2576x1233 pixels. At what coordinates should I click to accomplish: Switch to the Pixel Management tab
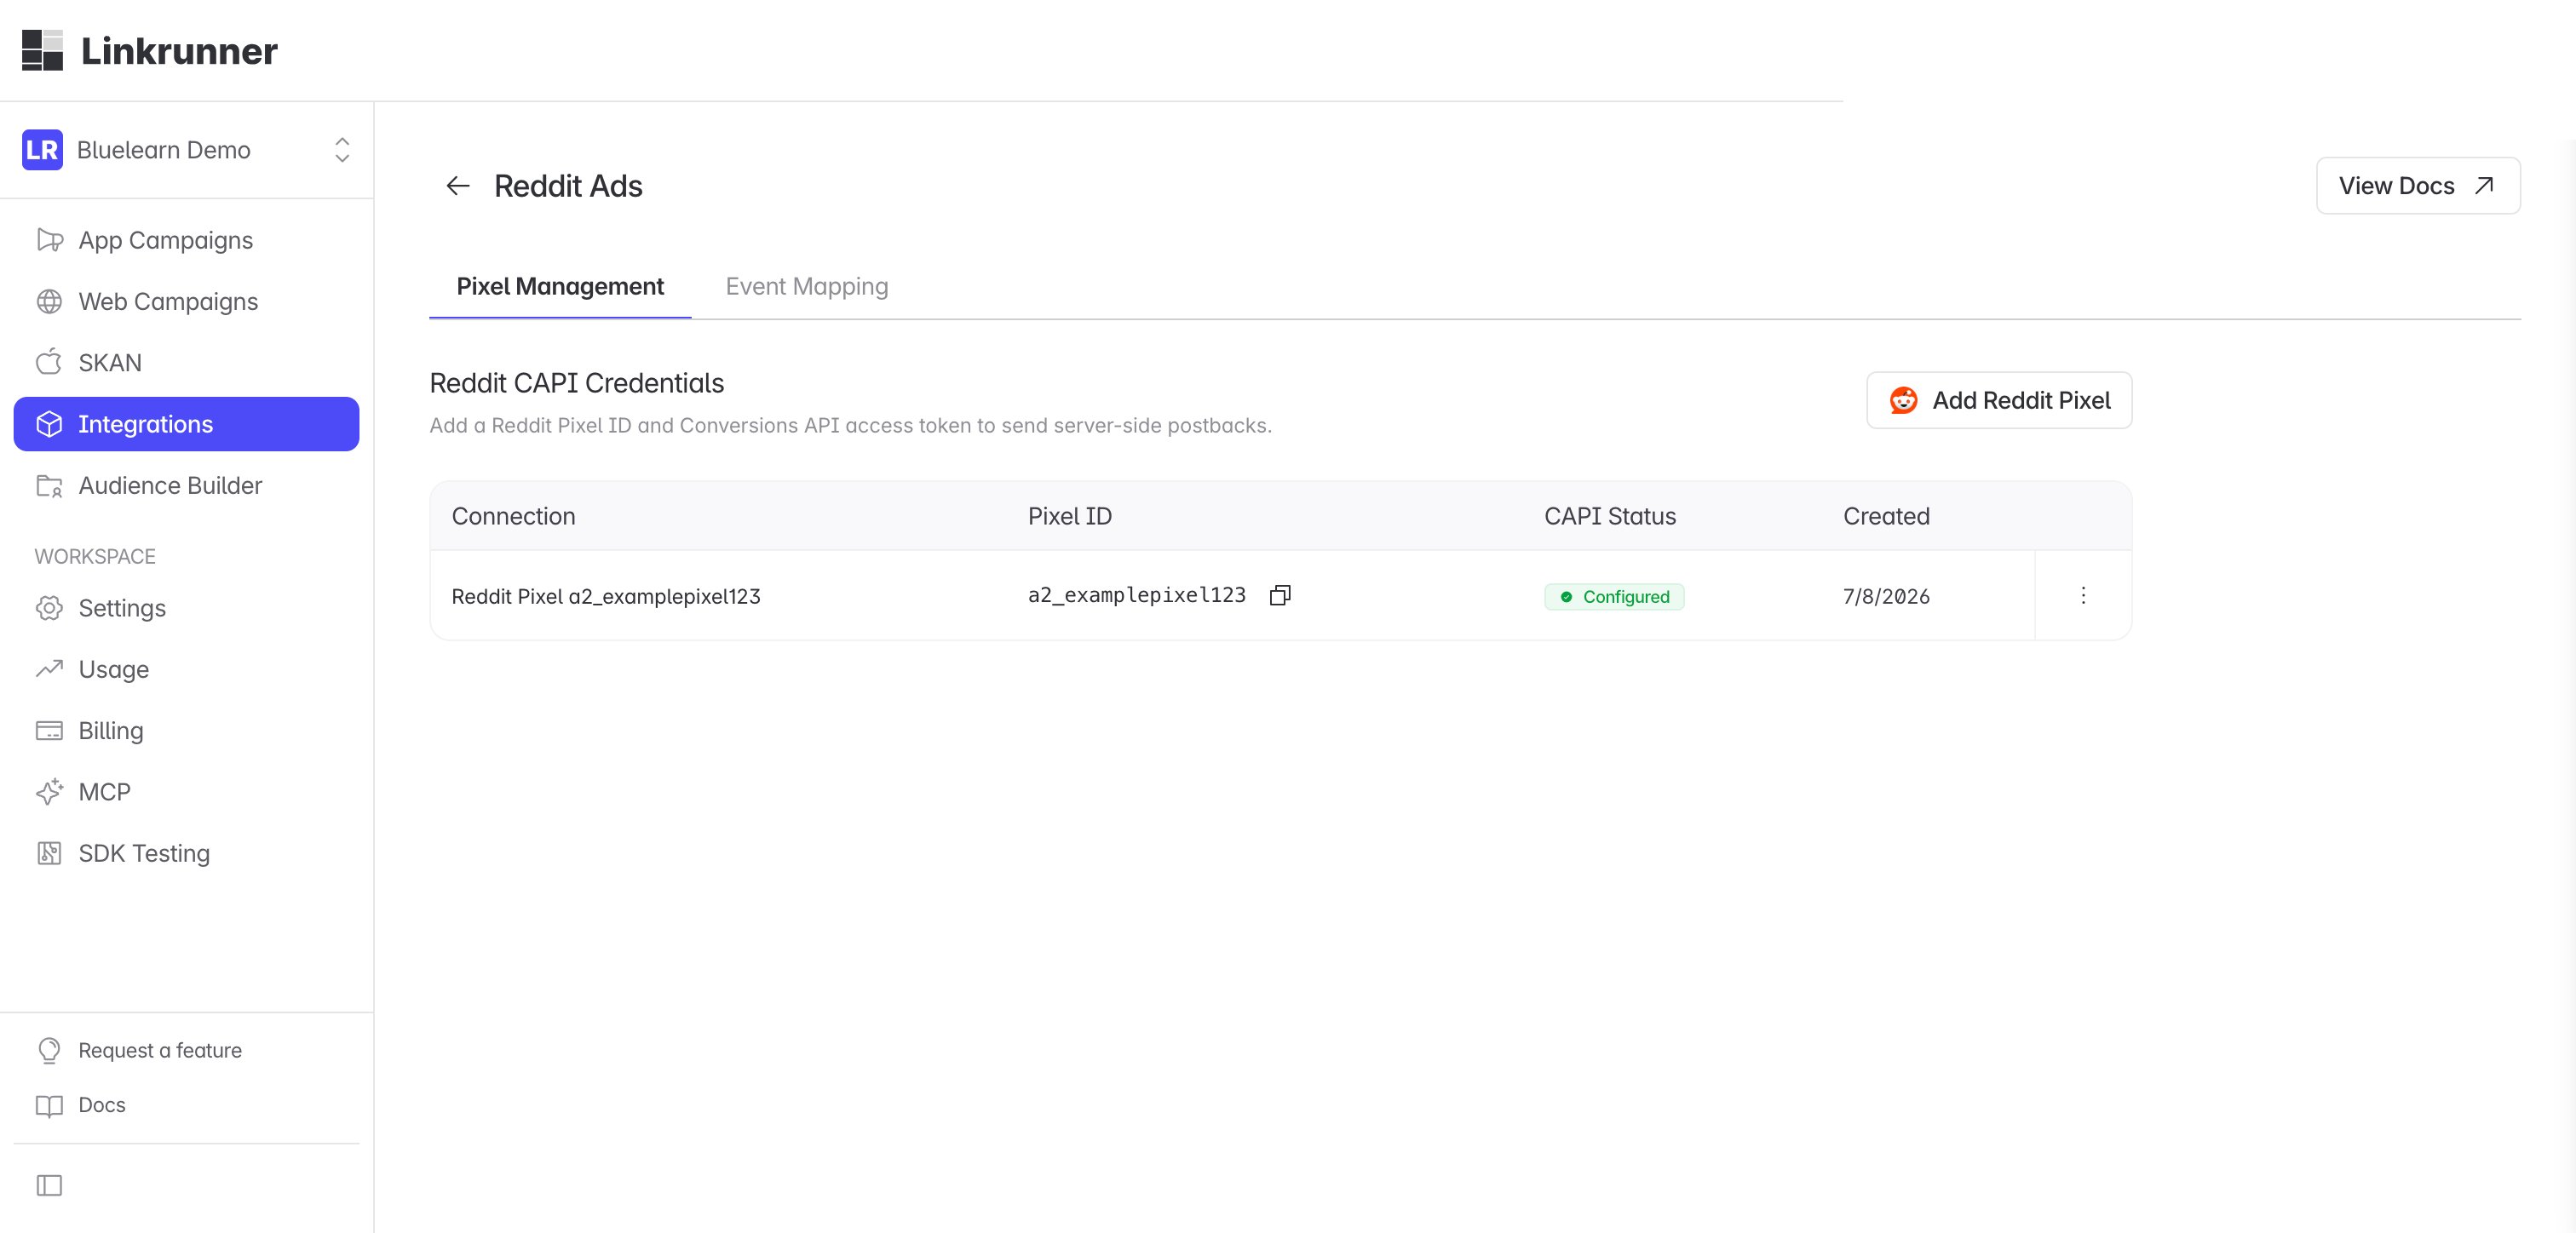560,287
